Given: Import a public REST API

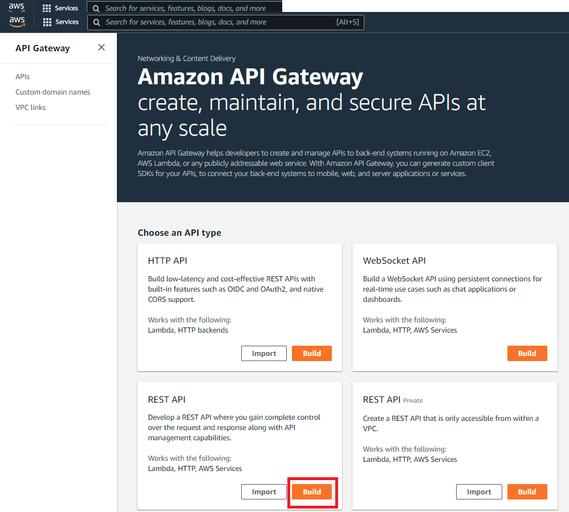Looking at the screenshot, I should (264, 491).
